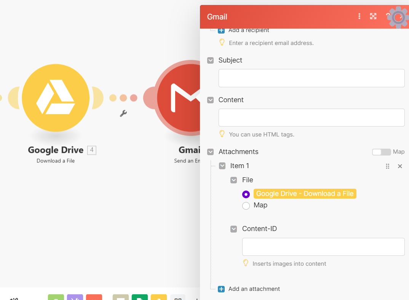Open the Gmail module circle
The image size is (409, 300).
pos(179,98)
